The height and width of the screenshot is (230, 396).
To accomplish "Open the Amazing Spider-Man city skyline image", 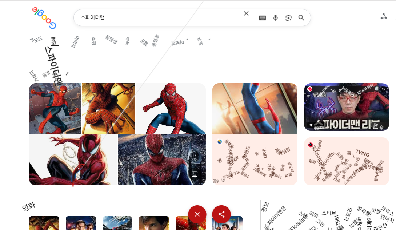I will pyautogui.click(x=162, y=160).
